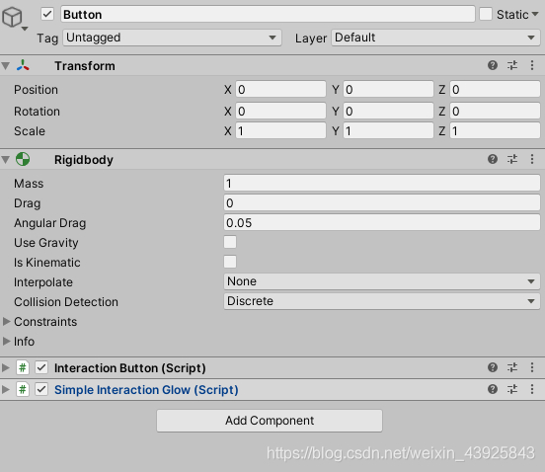Open Interaction Button help reference

click(493, 367)
